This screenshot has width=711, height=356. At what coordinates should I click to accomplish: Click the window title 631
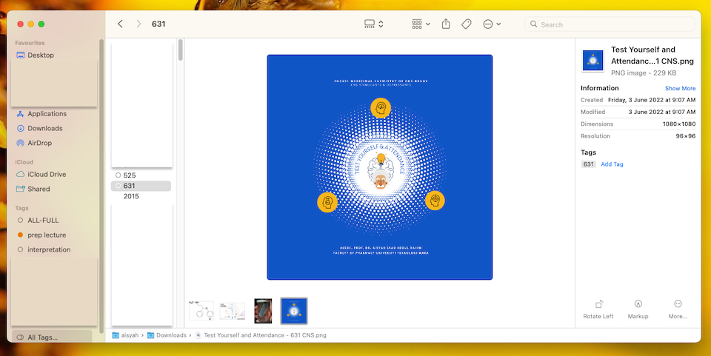click(x=158, y=24)
